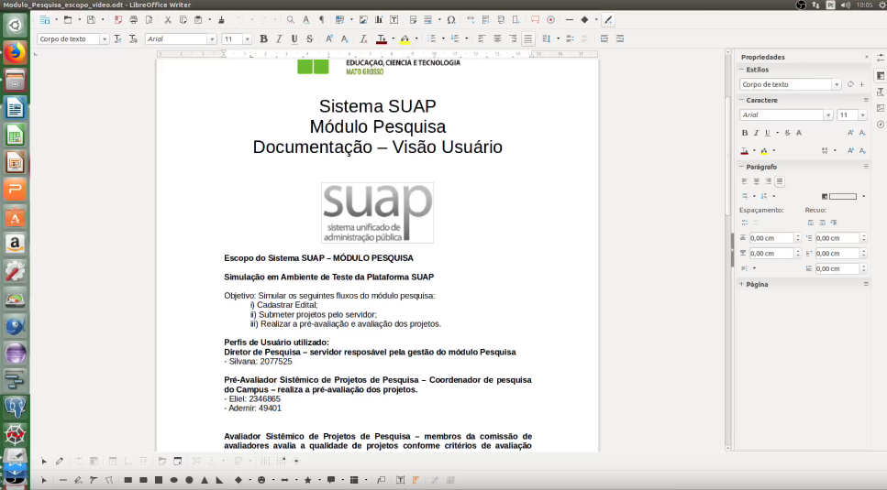Open Caractere more options menu icon

866,100
